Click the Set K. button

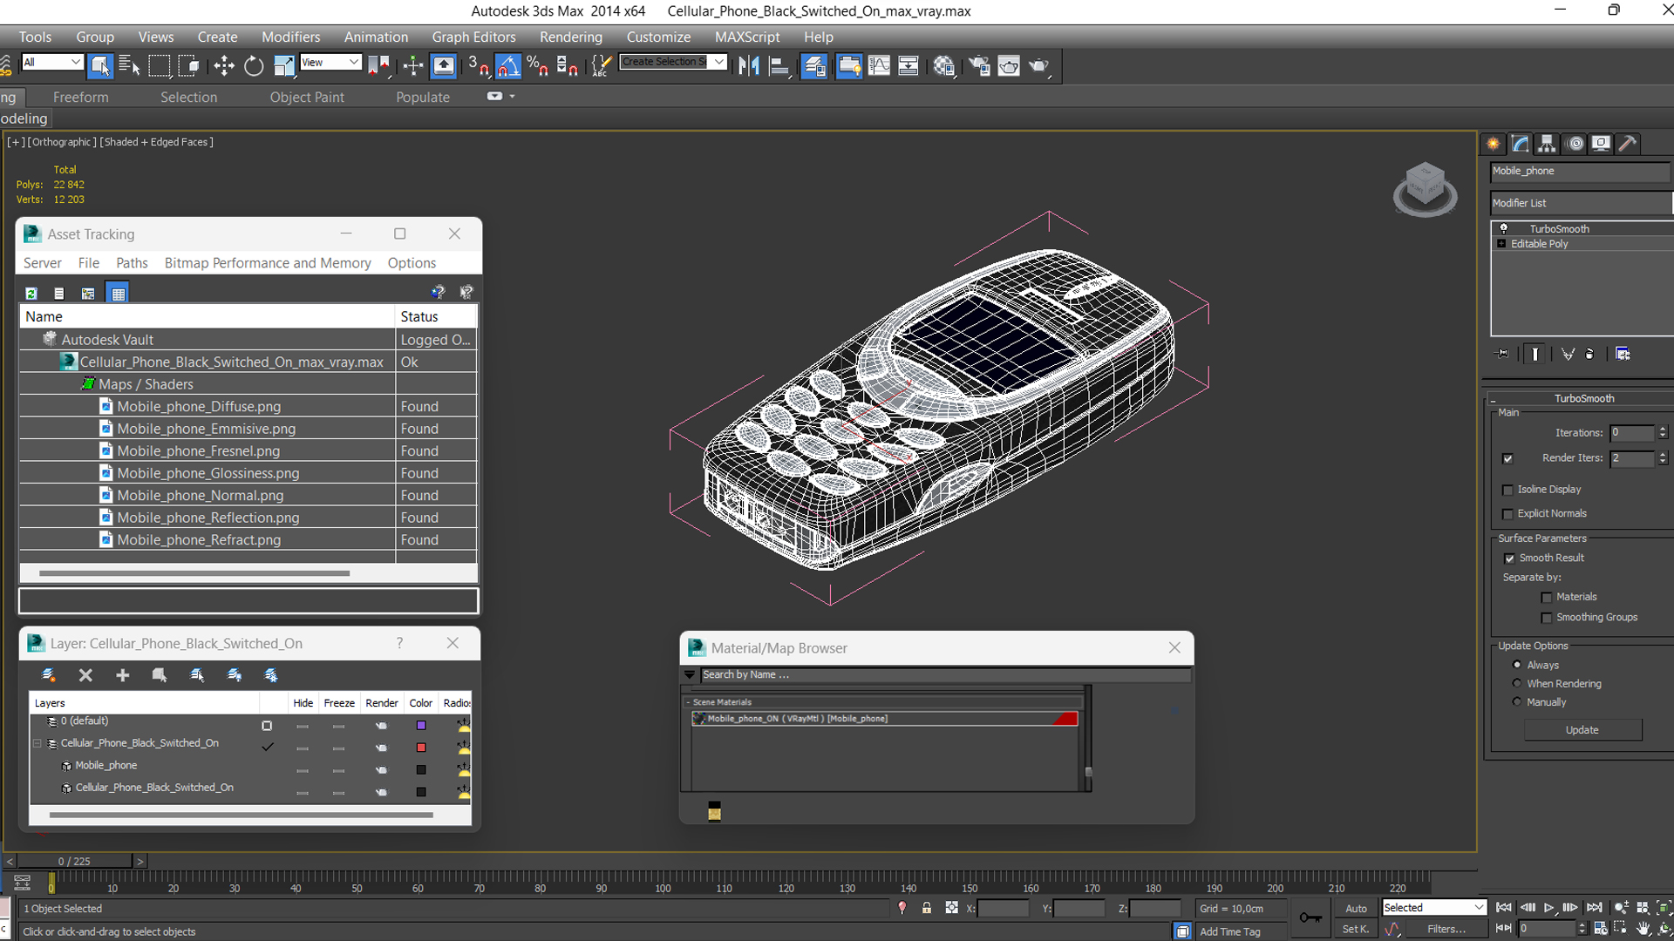tap(1355, 929)
